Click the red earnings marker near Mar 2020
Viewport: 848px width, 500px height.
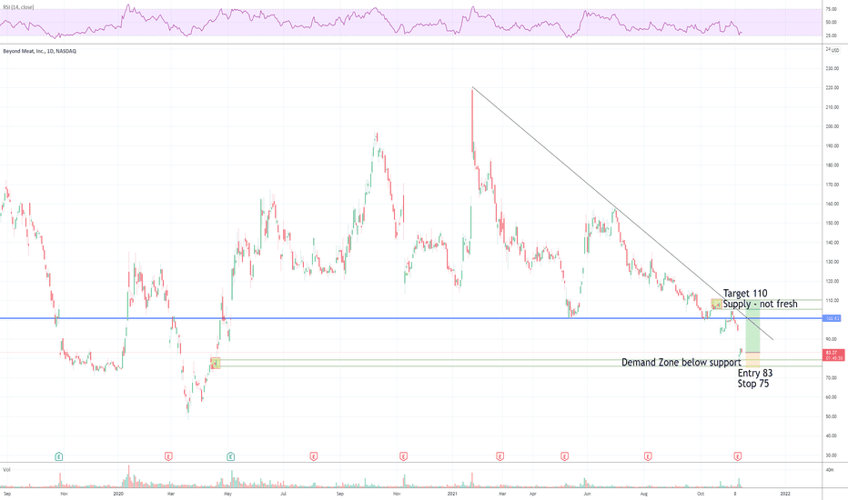point(168,456)
